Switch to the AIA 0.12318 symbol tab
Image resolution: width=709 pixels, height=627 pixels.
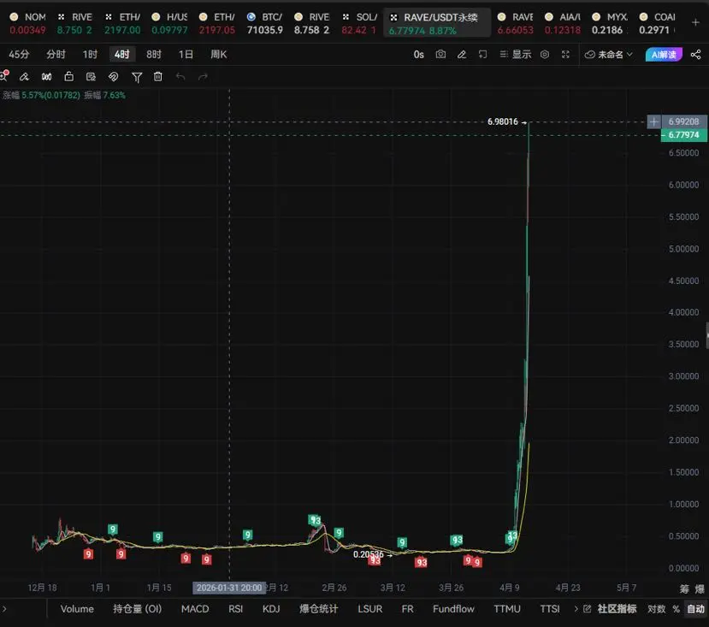(x=563, y=23)
